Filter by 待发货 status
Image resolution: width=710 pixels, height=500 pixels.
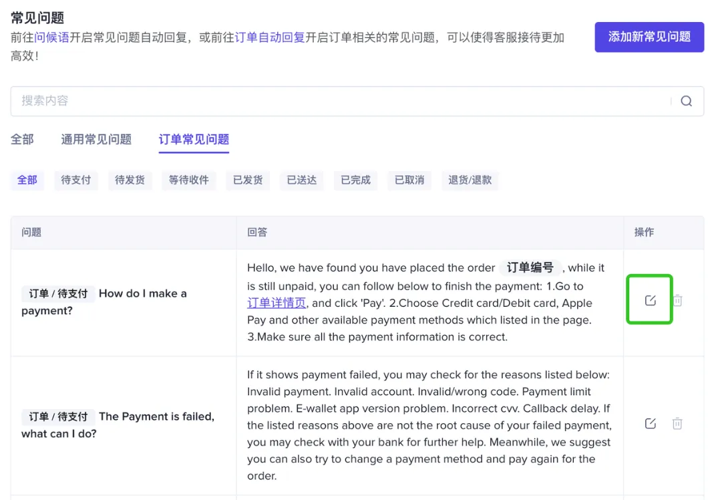[130, 180]
